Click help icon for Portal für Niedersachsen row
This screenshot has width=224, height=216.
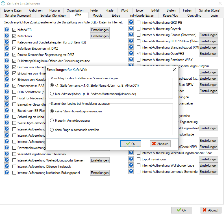coord(6,98)
